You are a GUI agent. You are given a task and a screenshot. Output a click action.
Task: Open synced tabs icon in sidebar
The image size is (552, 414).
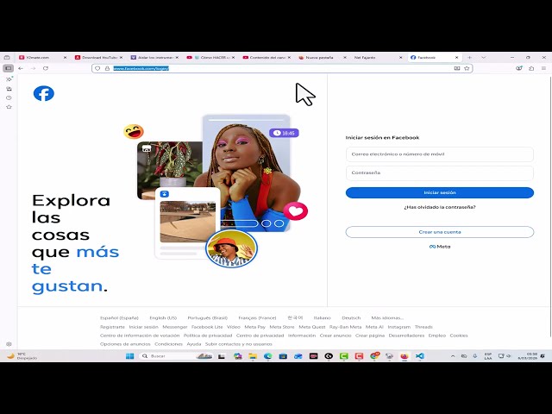point(9,89)
